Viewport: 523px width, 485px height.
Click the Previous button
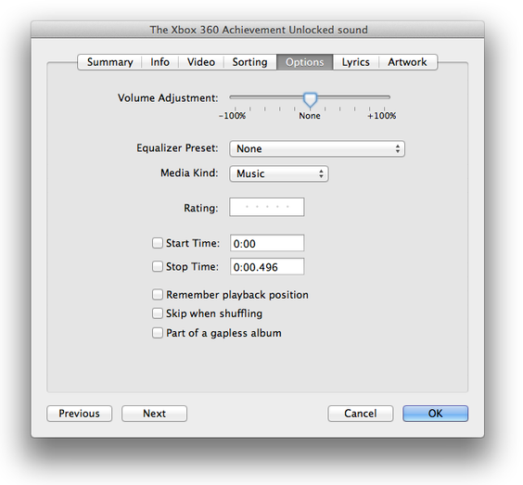pyautogui.click(x=80, y=414)
